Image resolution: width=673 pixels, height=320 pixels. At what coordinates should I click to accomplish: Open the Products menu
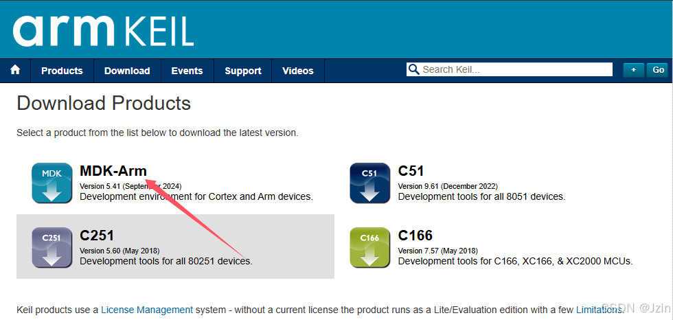click(x=62, y=71)
